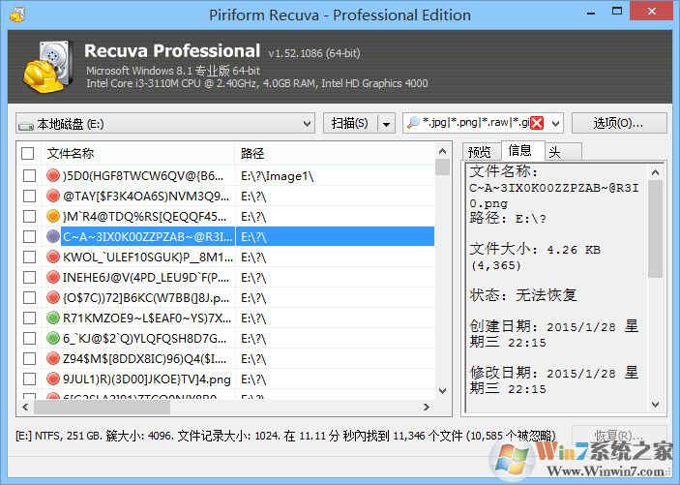The height and width of the screenshot is (485, 680).
Task: Open the 本地磁盘 (E:) drive dropdown
Action: [332, 123]
